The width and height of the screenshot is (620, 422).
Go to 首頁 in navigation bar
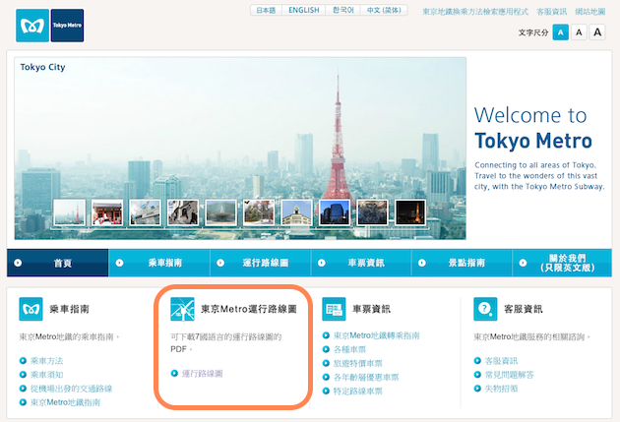(58, 263)
